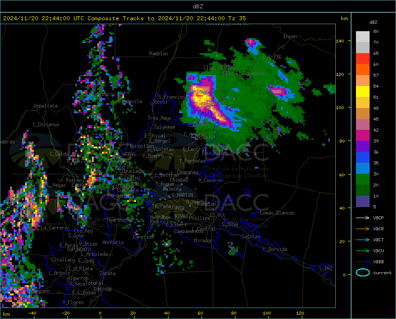This screenshot has width=396, height=319.
Task: Click the 'Uspallata' map label
Action: point(45,106)
